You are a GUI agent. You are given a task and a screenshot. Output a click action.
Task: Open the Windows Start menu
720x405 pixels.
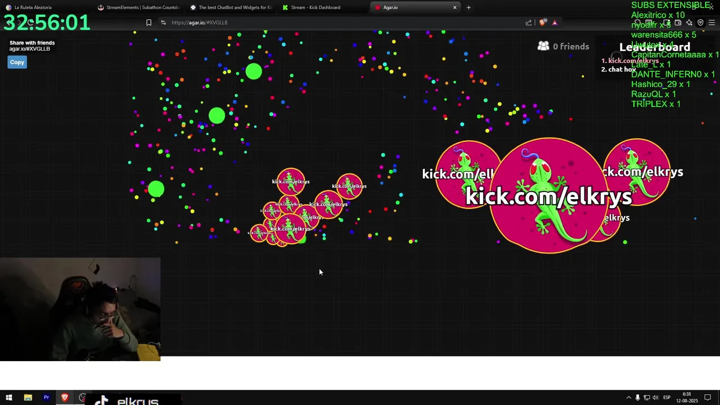click(x=9, y=398)
